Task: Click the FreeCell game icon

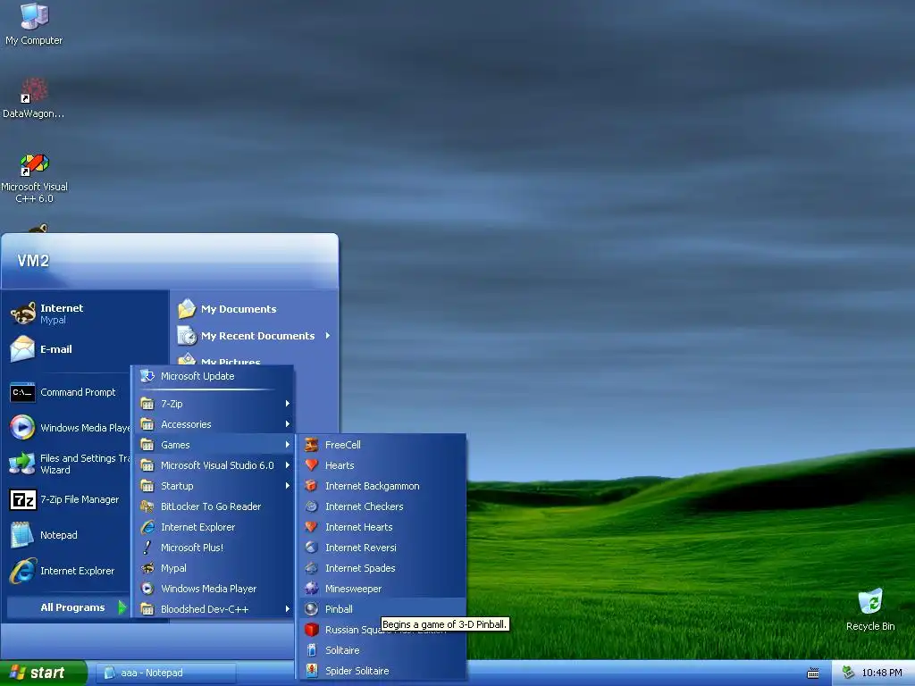Action: tap(312, 445)
